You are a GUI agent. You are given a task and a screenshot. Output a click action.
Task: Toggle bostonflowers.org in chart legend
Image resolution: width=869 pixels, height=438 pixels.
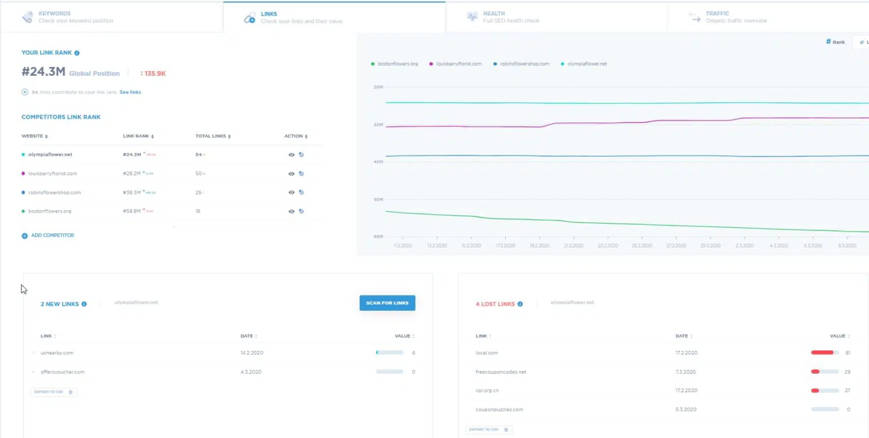click(x=394, y=64)
